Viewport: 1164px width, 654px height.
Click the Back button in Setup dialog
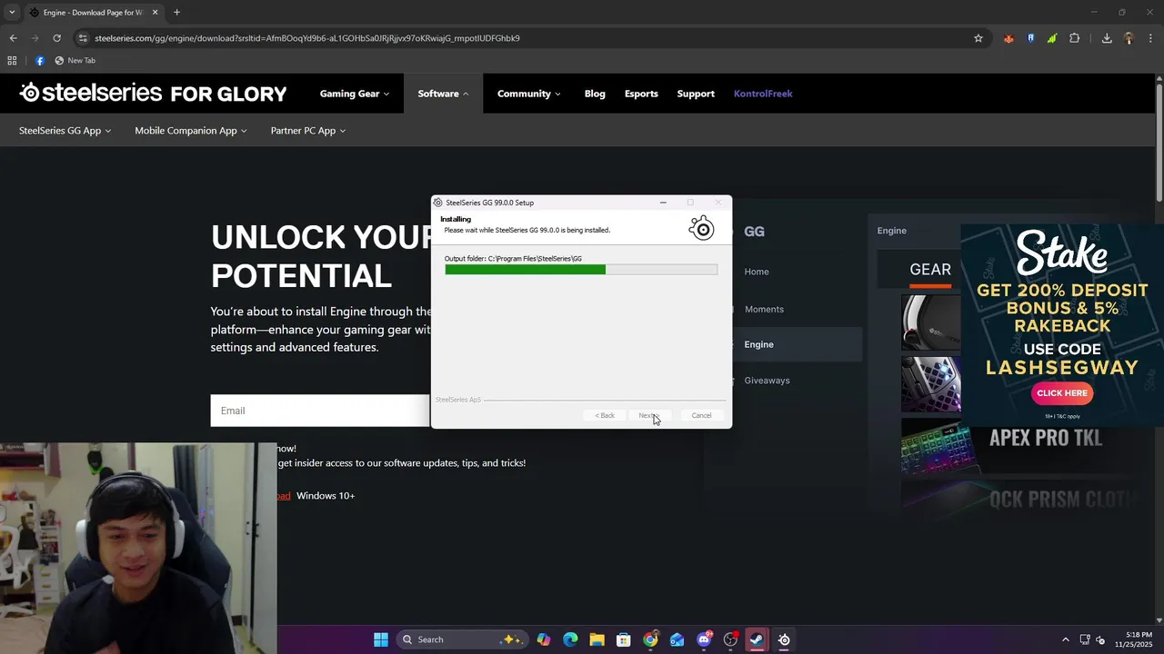(x=605, y=415)
